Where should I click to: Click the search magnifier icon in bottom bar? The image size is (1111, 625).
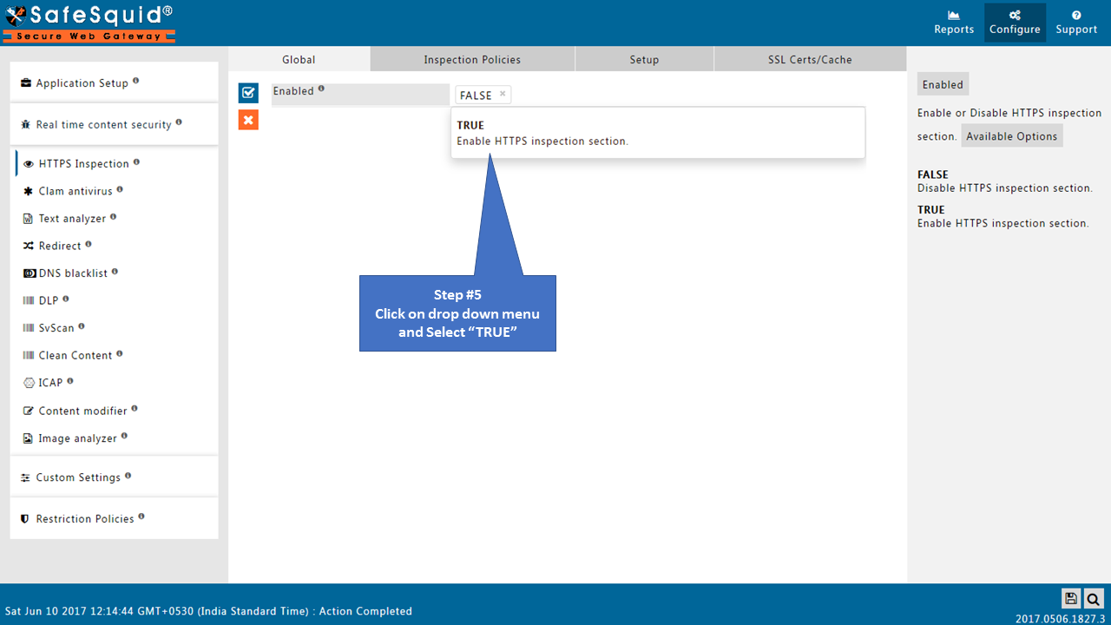pyautogui.click(x=1094, y=598)
